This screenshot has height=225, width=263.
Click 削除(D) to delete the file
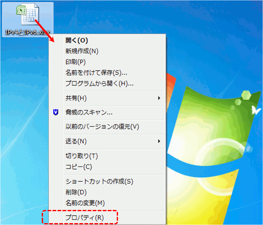click(76, 192)
